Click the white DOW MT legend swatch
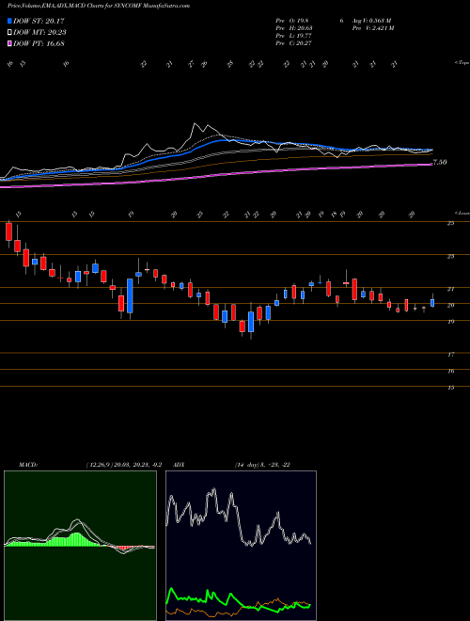Viewport: 470px width, 621px height. coord(9,32)
